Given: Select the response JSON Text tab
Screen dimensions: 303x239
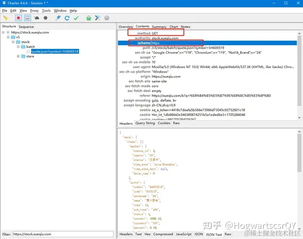Looking at the screenshot, I should click(214, 234).
